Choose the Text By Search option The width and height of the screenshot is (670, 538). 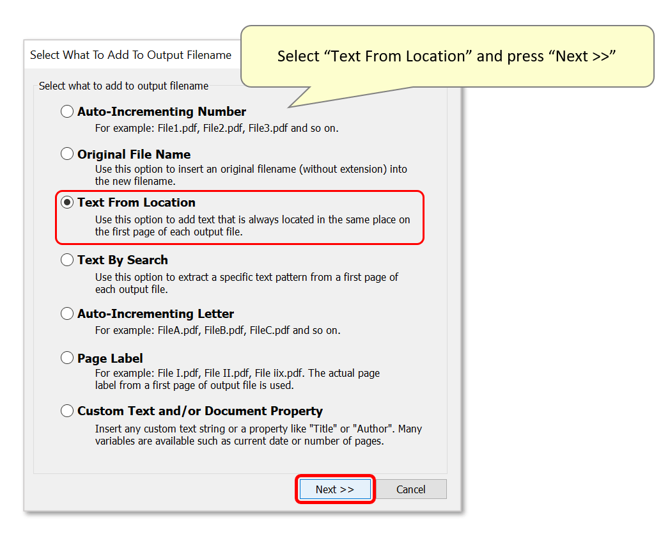67,260
